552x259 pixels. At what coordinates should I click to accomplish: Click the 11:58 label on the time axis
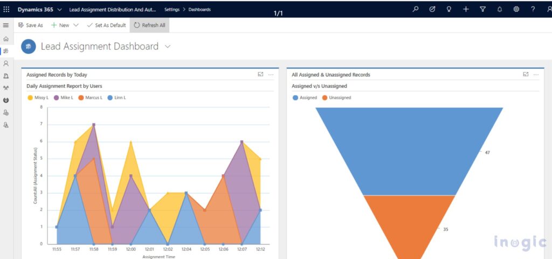(x=94, y=249)
